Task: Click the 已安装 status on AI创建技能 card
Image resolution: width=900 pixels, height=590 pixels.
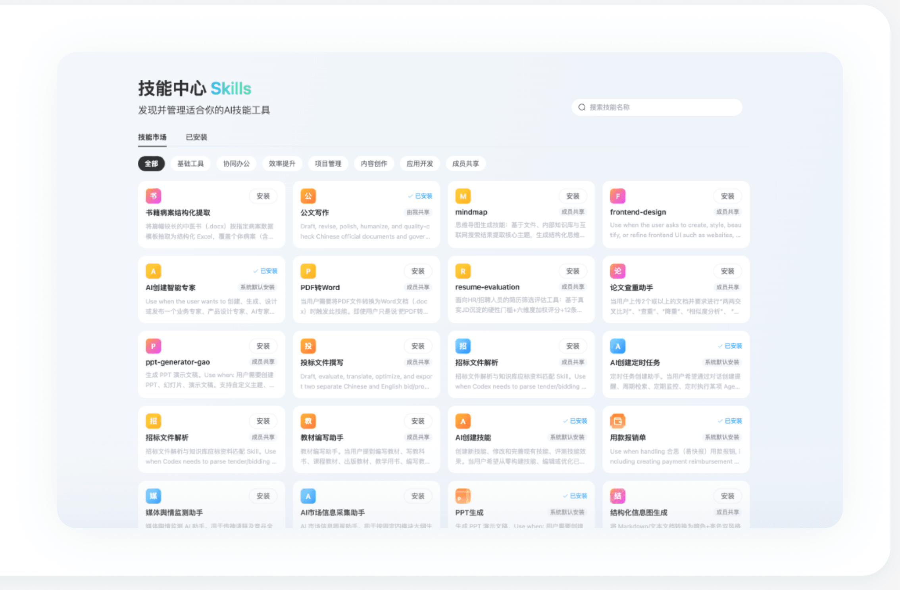Action: click(575, 421)
